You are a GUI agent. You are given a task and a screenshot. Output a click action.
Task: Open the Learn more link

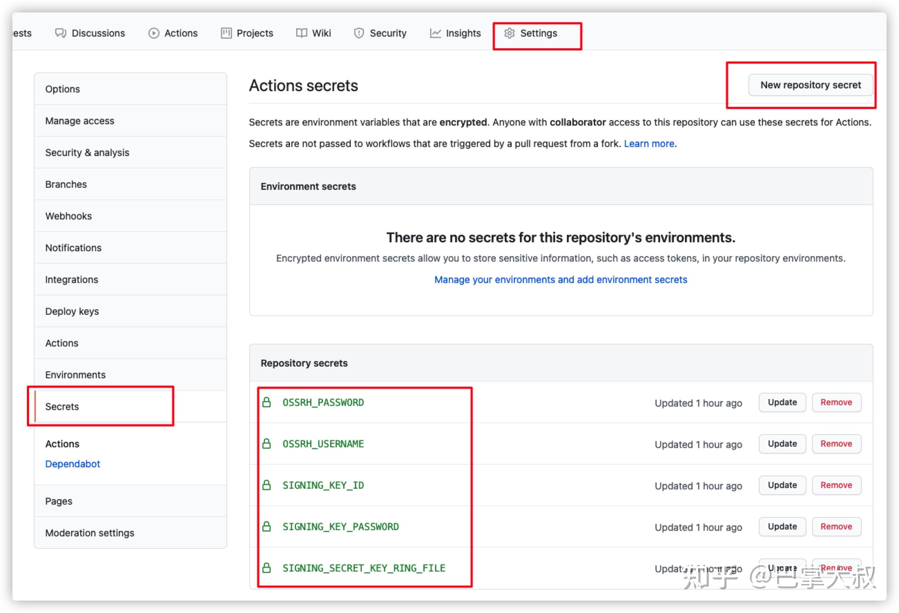(649, 144)
